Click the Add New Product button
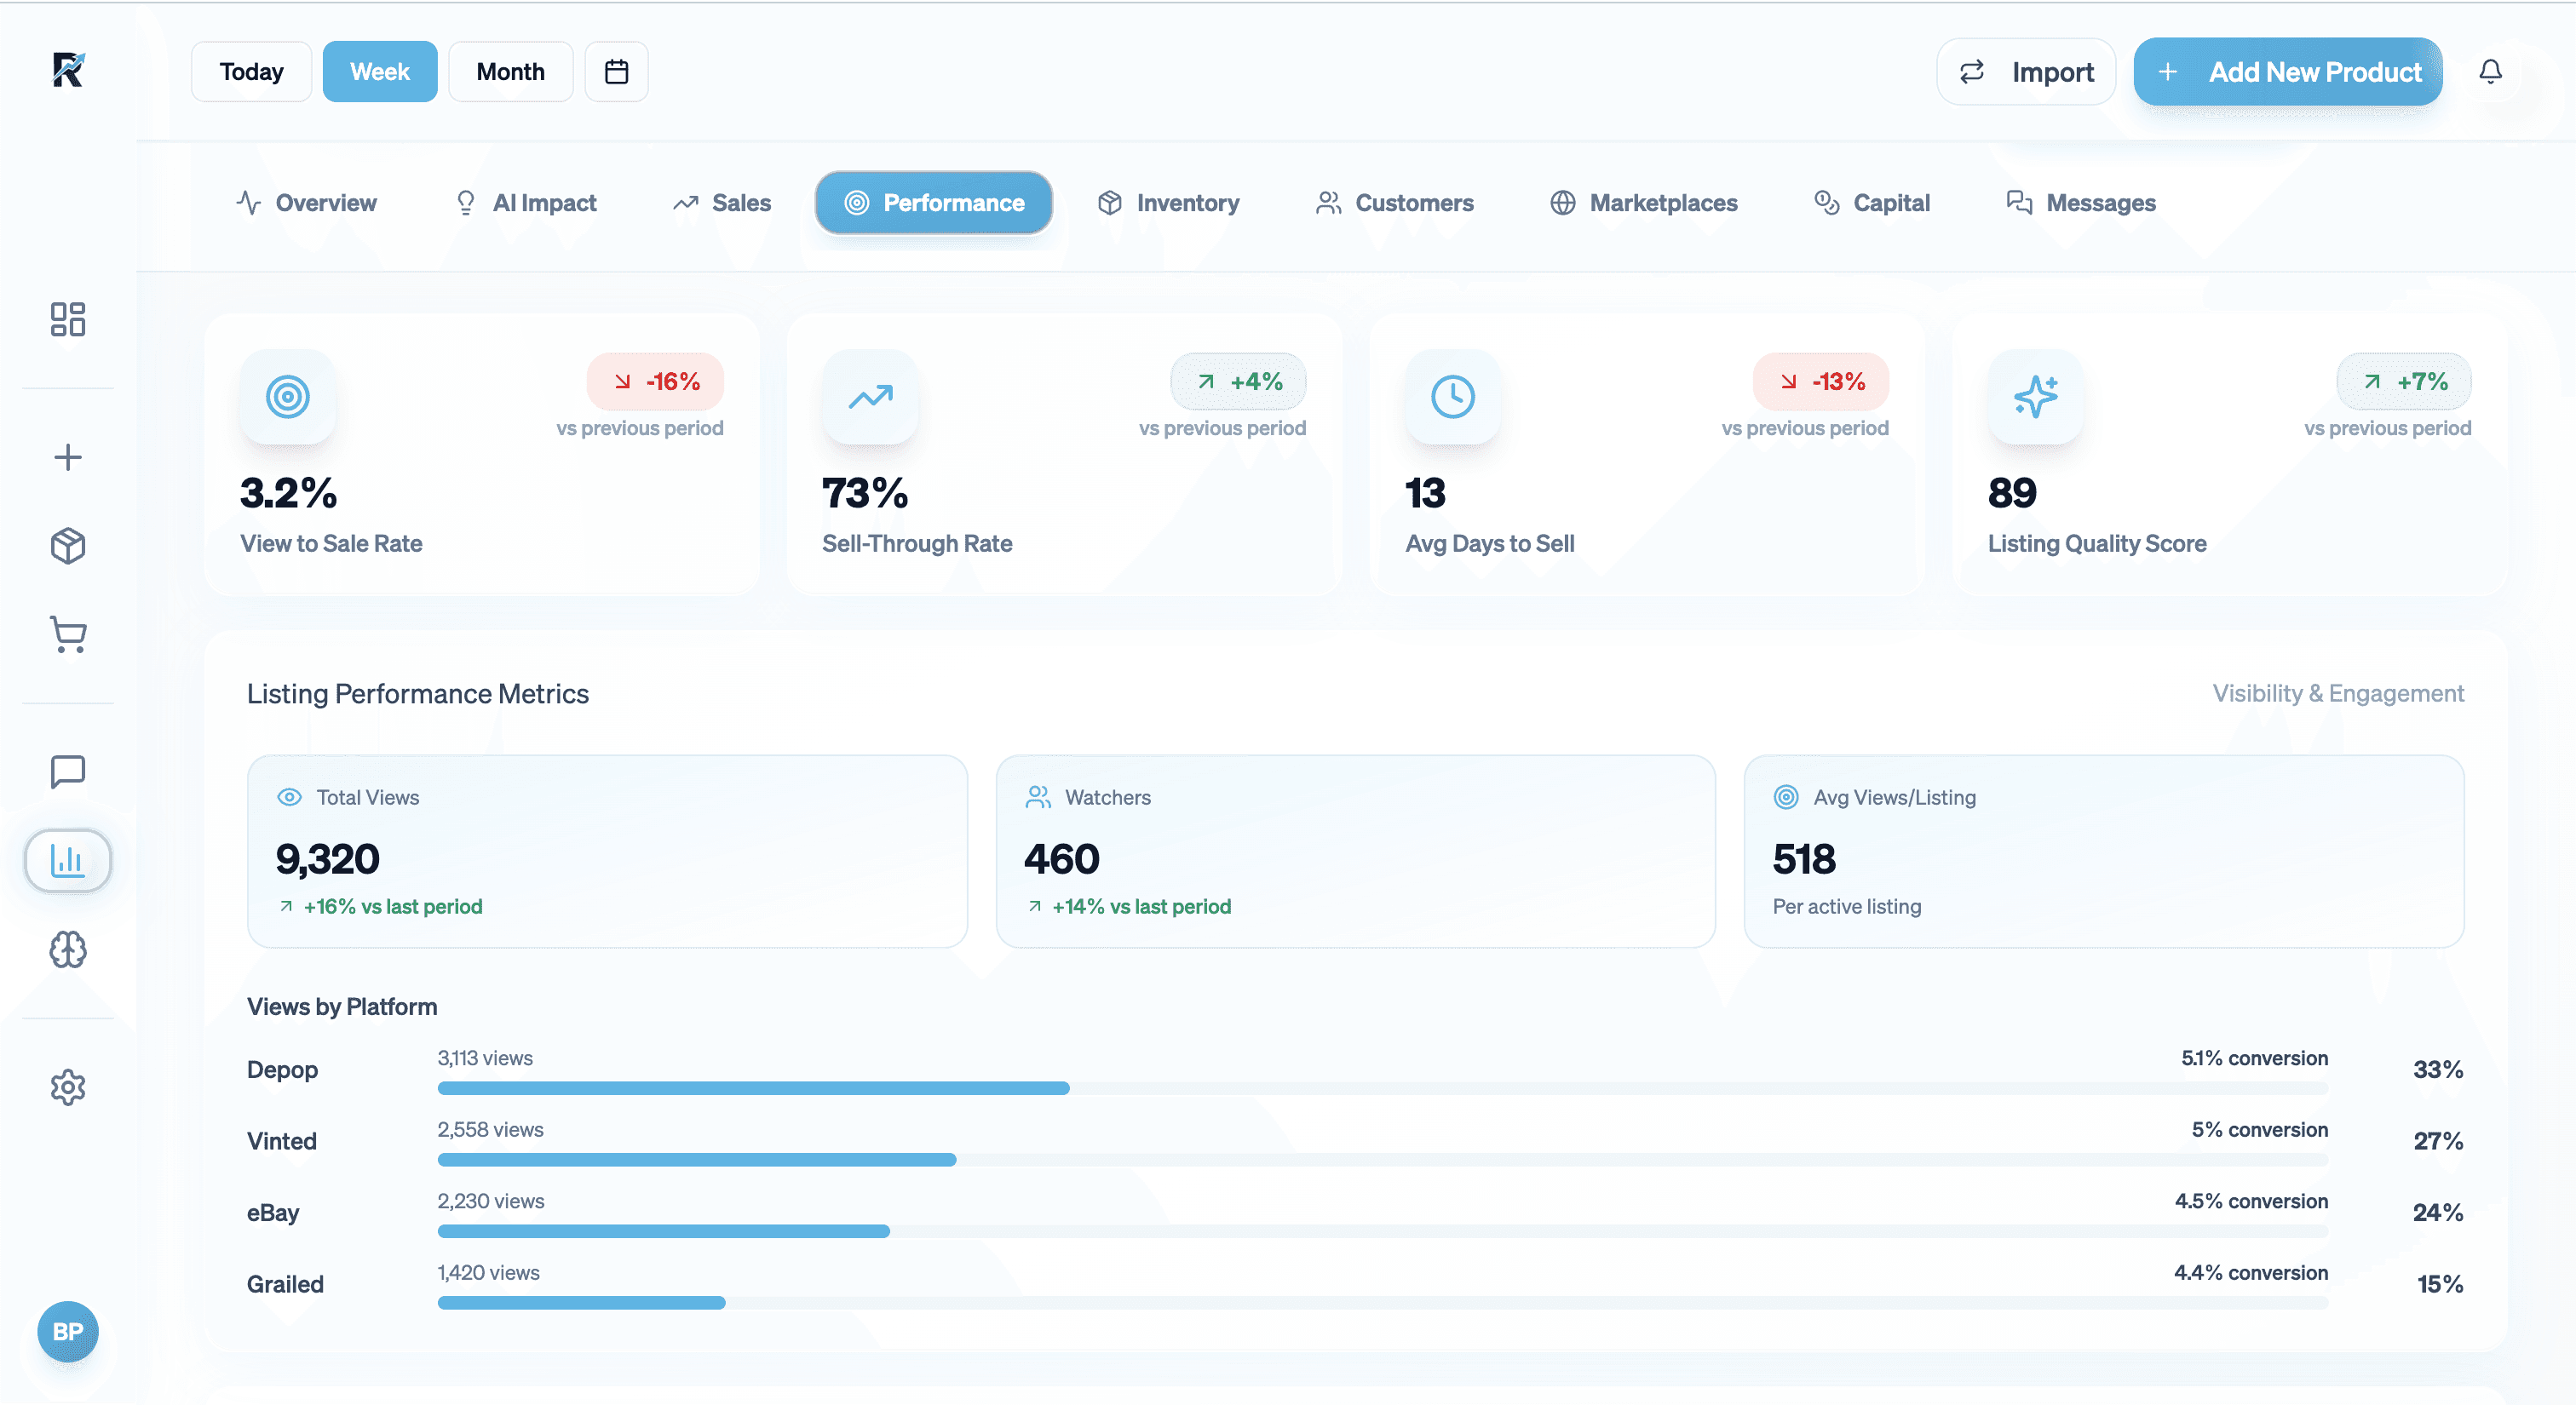Viewport: 2576px width, 1405px height. [x=2288, y=72]
